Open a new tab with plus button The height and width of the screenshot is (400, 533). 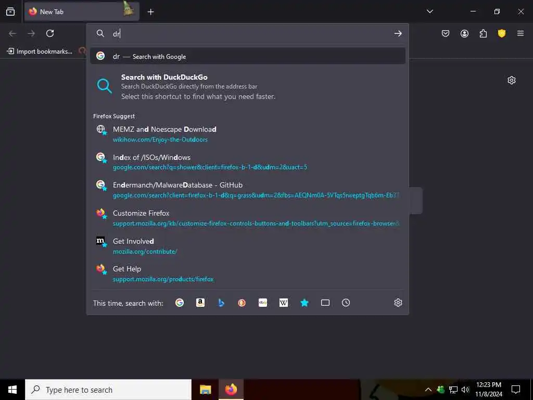point(150,12)
